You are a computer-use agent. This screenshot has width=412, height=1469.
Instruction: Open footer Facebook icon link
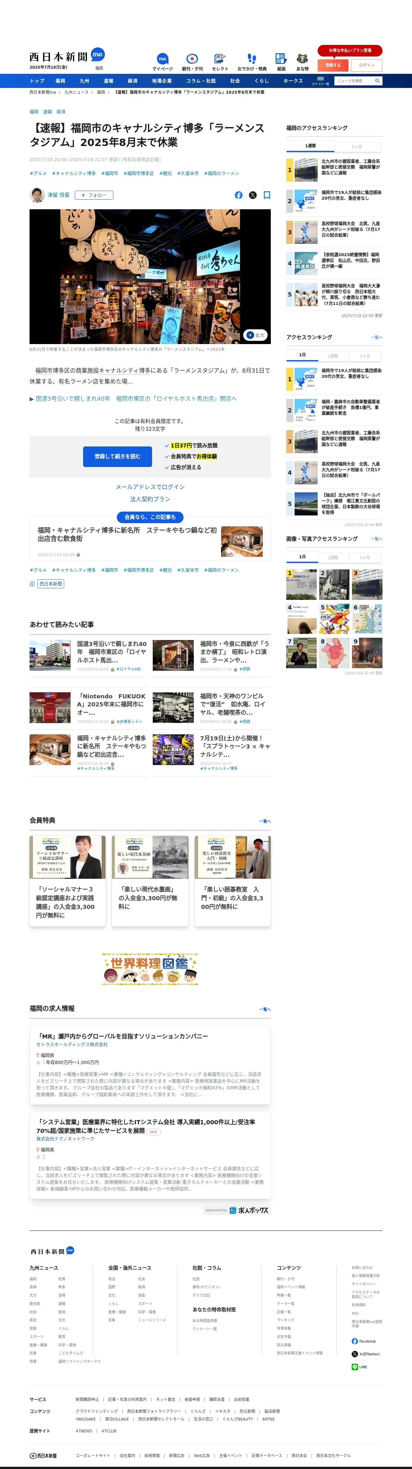[355, 1341]
